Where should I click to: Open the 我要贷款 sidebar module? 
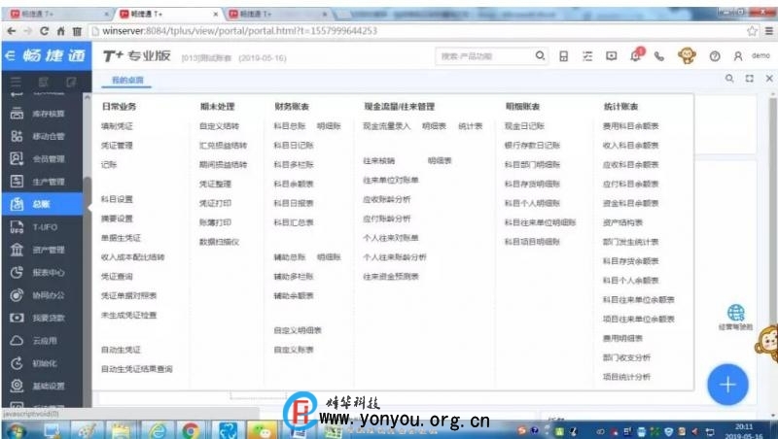coord(42,318)
